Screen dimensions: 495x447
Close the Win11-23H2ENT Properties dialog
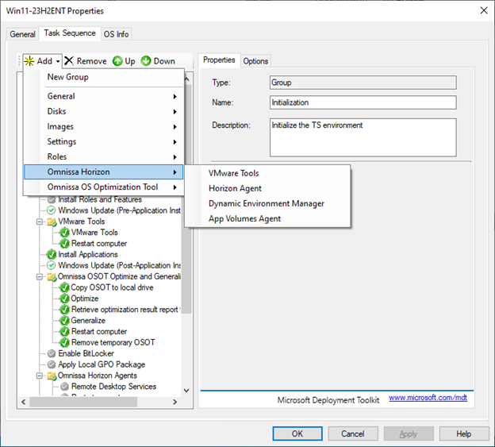484,10
